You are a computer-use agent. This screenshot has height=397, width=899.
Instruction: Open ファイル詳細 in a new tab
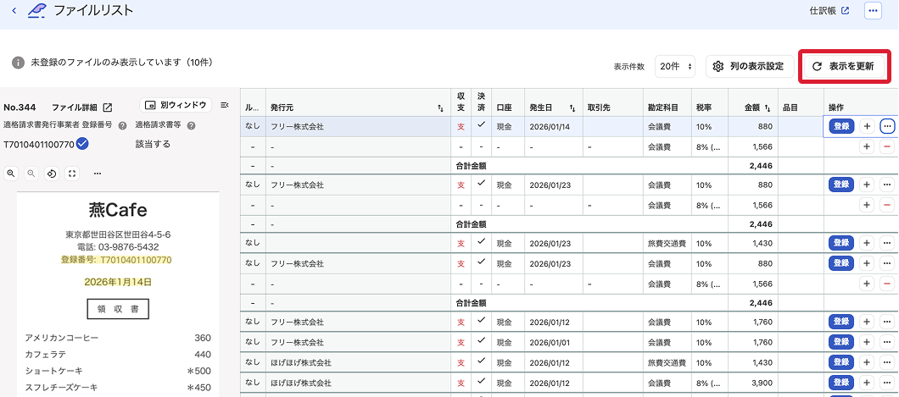[x=82, y=108]
